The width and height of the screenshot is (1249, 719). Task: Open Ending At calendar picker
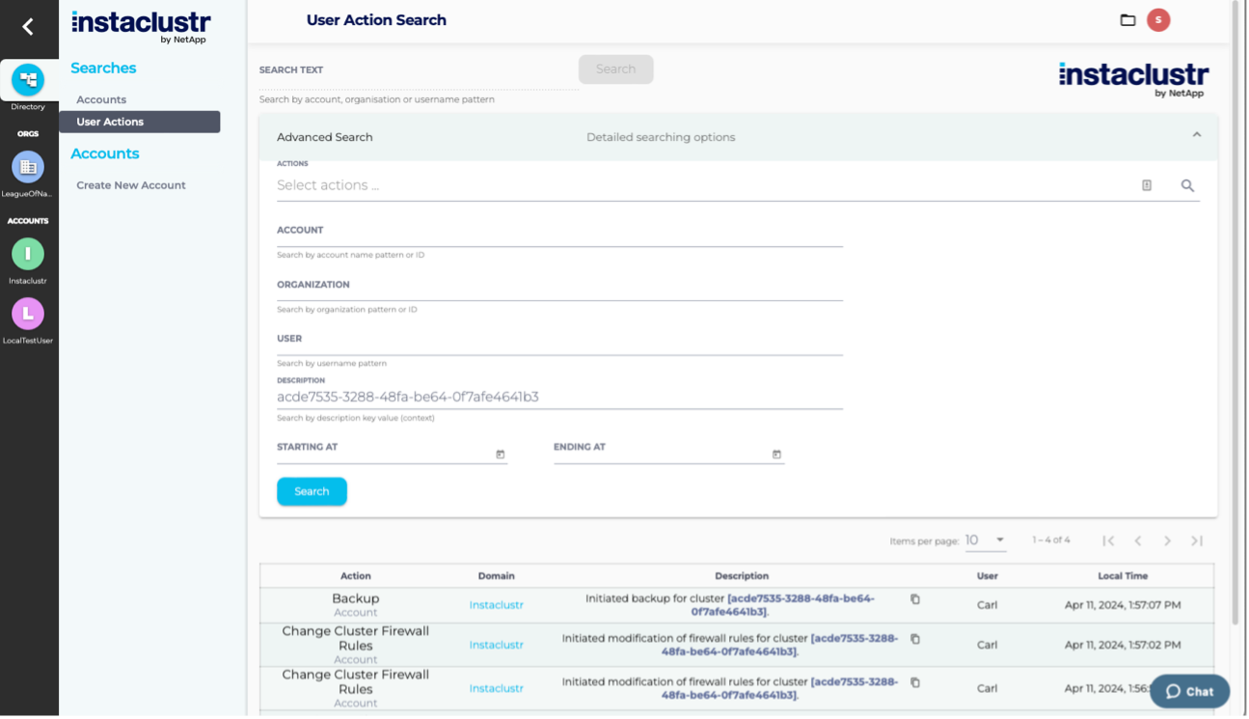777,455
